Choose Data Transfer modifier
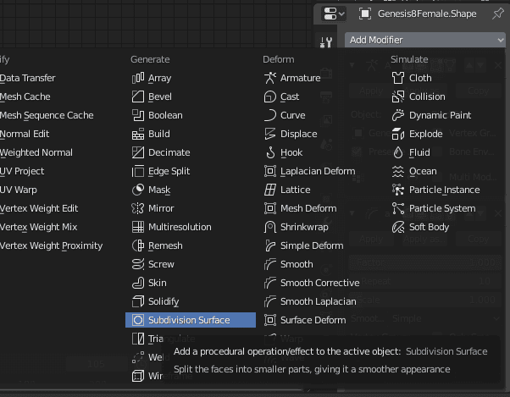Viewport: 510px width, 397px height. pyautogui.click(x=28, y=78)
